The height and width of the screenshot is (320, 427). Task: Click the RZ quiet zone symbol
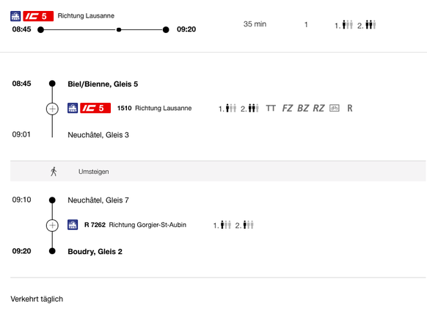(318, 108)
